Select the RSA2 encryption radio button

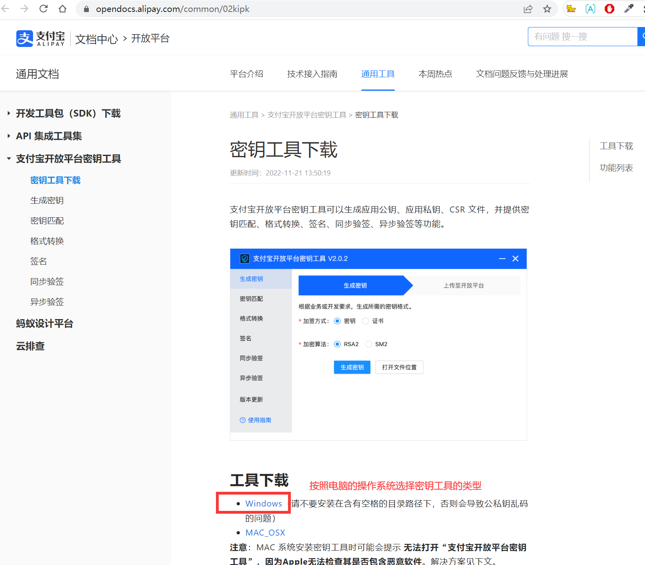tap(337, 344)
